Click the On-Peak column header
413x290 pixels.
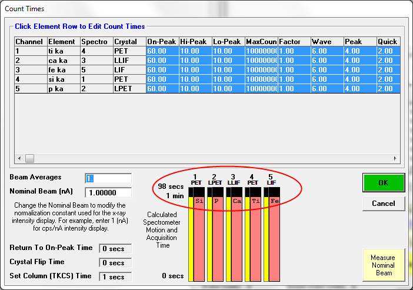[x=162, y=42]
